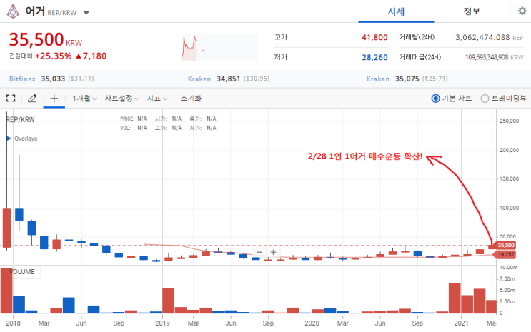Click the +25.35% change percentage
Image resolution: width=531 pixels, height=332 pixels.
(x=53, y=56)
